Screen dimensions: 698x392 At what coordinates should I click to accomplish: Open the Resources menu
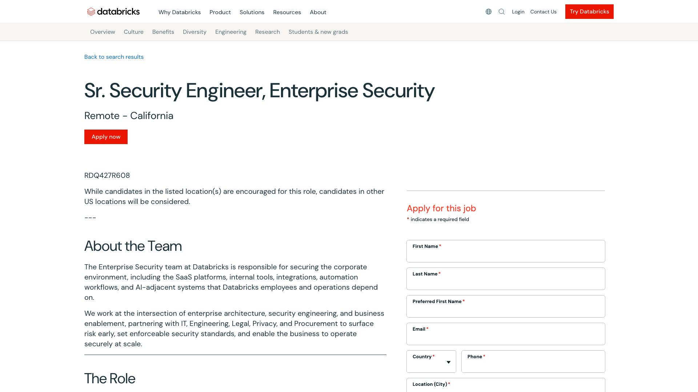click(287, 12)
